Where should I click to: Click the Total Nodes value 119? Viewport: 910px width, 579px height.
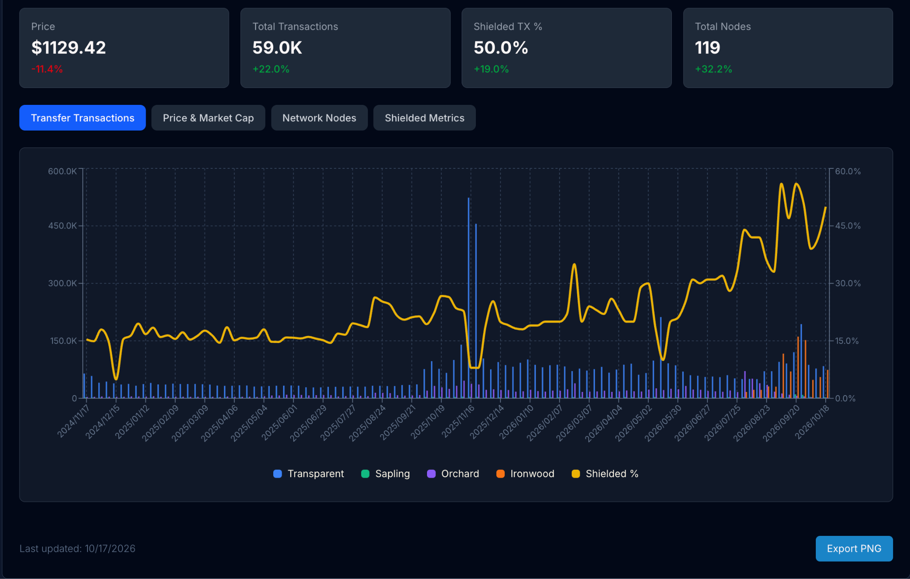pyautogui.click(x=707, y=48)
